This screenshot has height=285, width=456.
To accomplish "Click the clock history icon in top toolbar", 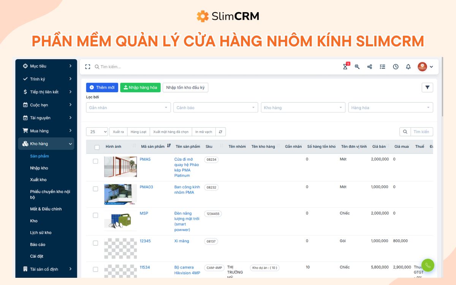I will pos(396,66).
